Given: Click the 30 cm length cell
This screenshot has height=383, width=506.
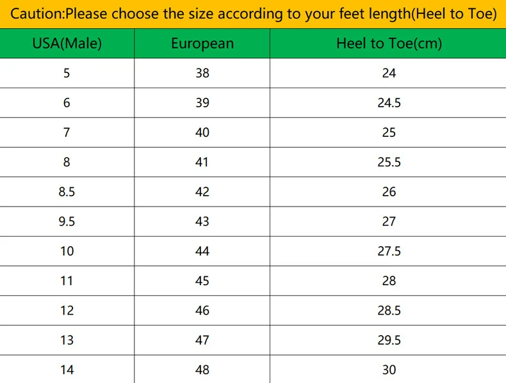Looking at the screenshot, I should (x=389, y=370).
